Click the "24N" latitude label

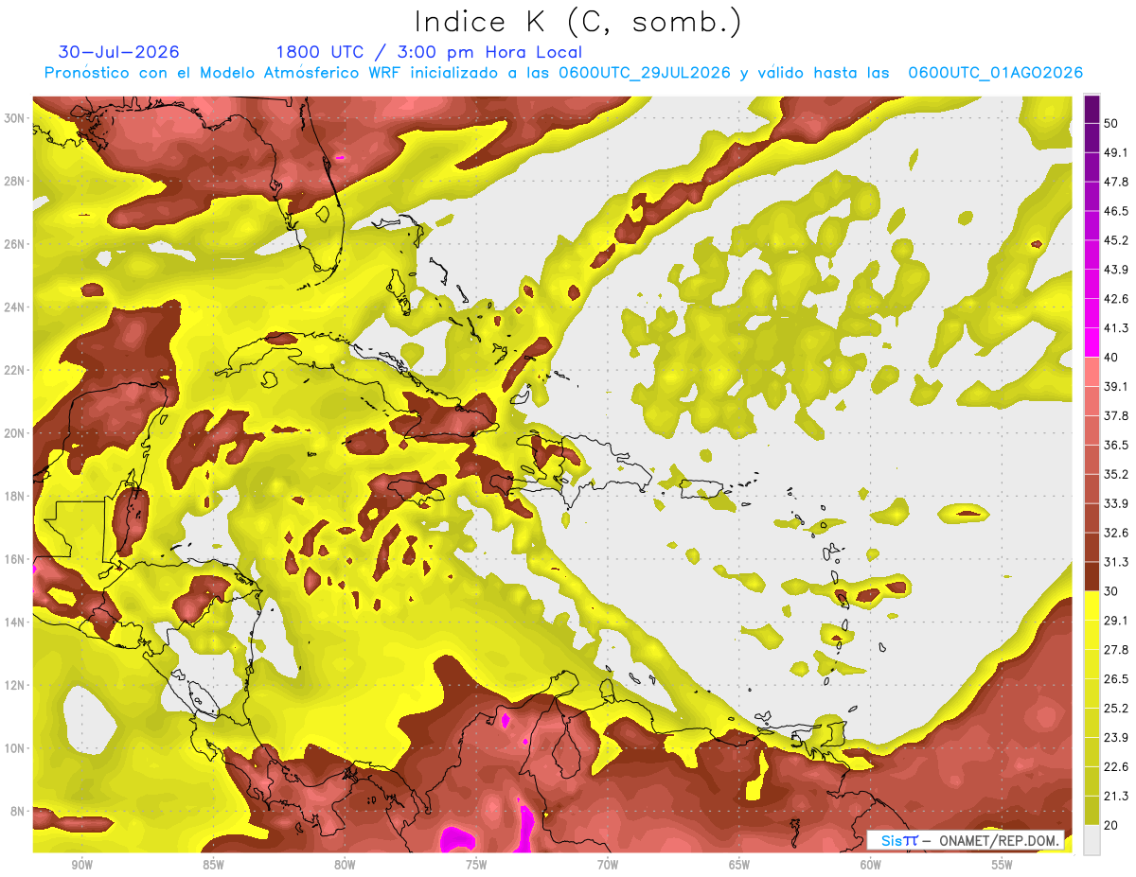(16, 307)
